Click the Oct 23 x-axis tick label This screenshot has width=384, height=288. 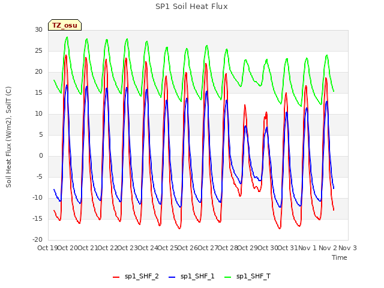[x=128, y=248]
